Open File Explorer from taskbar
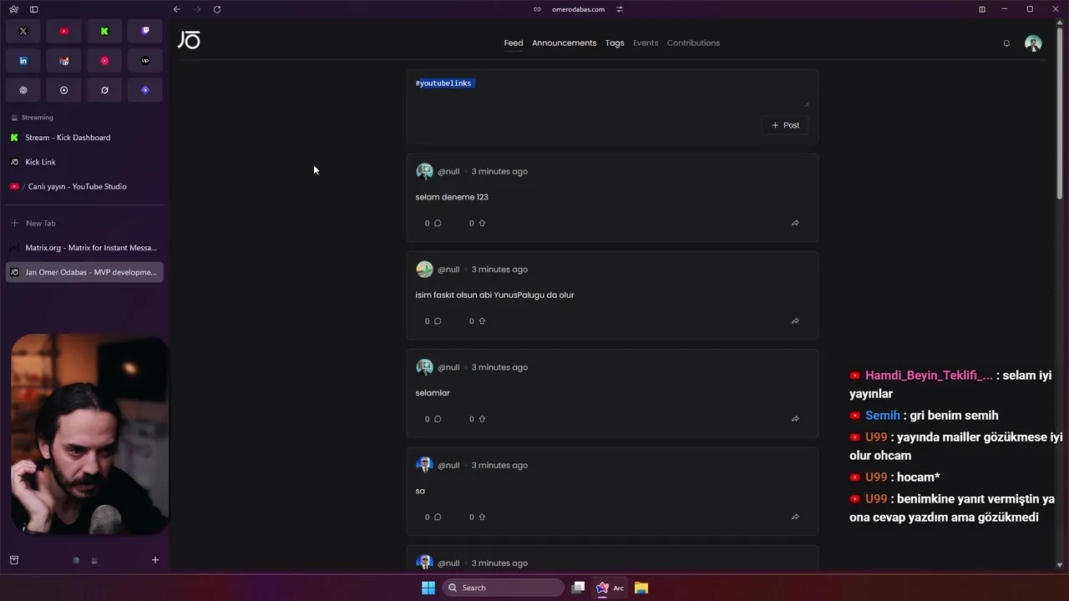The height and width of the screenshot is (601, 1069). coord(641,588)
